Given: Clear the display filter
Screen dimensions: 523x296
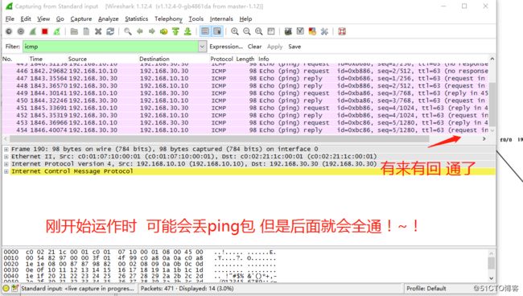Looking at the screenshot, I should point(254,47).
